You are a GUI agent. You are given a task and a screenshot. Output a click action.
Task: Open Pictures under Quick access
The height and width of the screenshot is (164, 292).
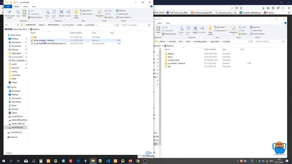(x=15, y=50)
